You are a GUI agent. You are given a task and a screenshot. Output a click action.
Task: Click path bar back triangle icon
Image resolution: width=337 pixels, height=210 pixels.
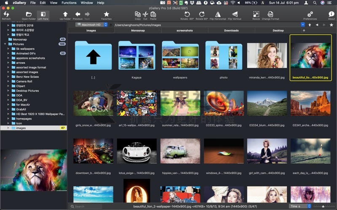pos(317,25)
